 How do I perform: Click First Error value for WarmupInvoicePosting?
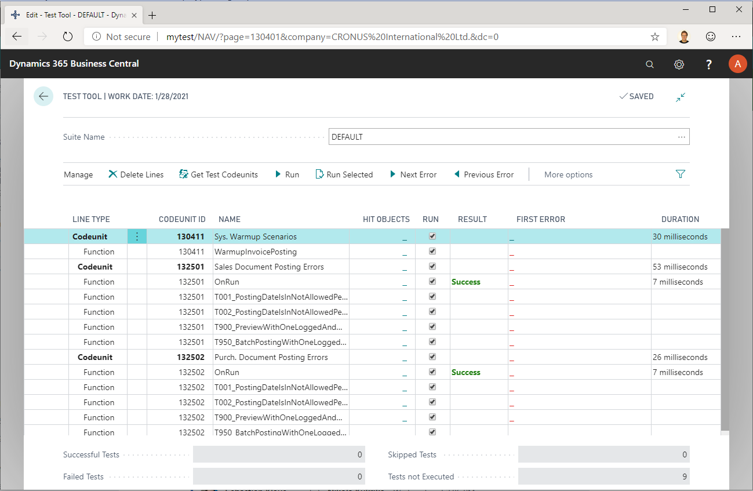click(512, 253)
